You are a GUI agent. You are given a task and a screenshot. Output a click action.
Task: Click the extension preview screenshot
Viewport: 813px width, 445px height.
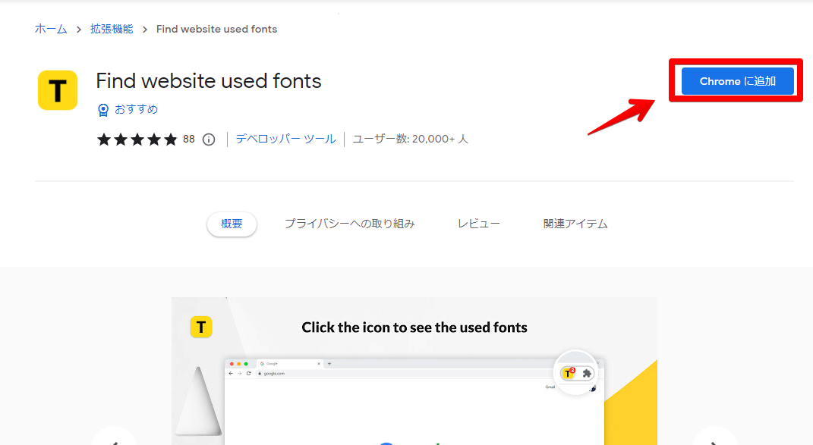[414, 371]
